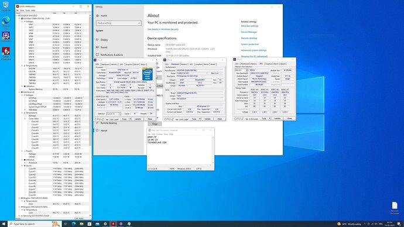Screen dimensions: 404x227
Task: Switch to Memory tab in the Mainboard CPU-Z window
Action: tap(184, 64)
